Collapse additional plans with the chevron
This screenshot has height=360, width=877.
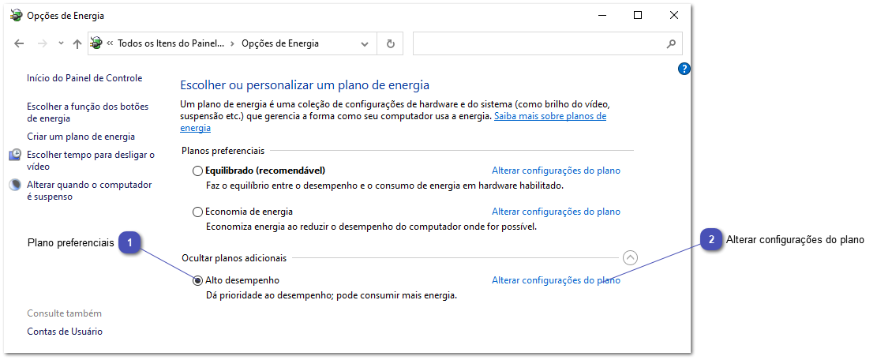(630, 257)
